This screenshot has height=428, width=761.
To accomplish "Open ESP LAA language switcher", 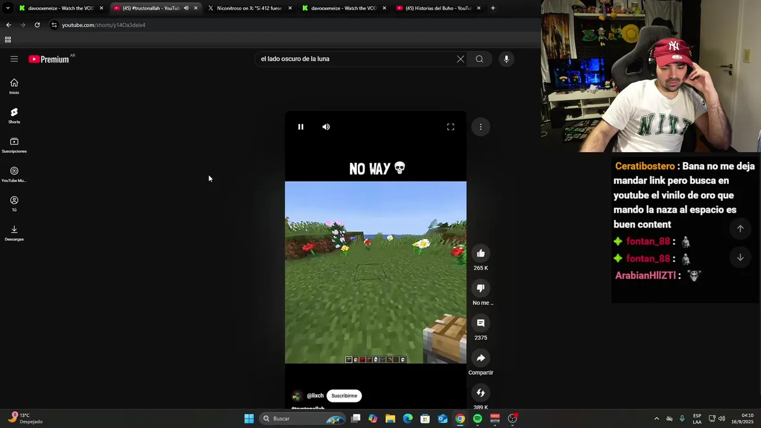I will (x=697, y=418).
